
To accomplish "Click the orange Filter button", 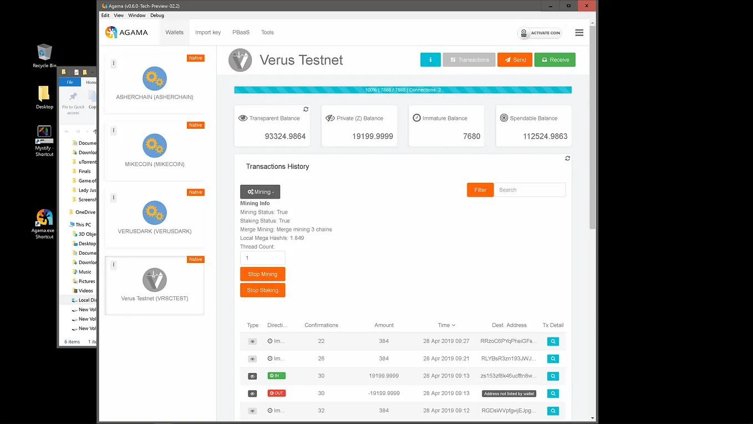I will pos(480,190).
